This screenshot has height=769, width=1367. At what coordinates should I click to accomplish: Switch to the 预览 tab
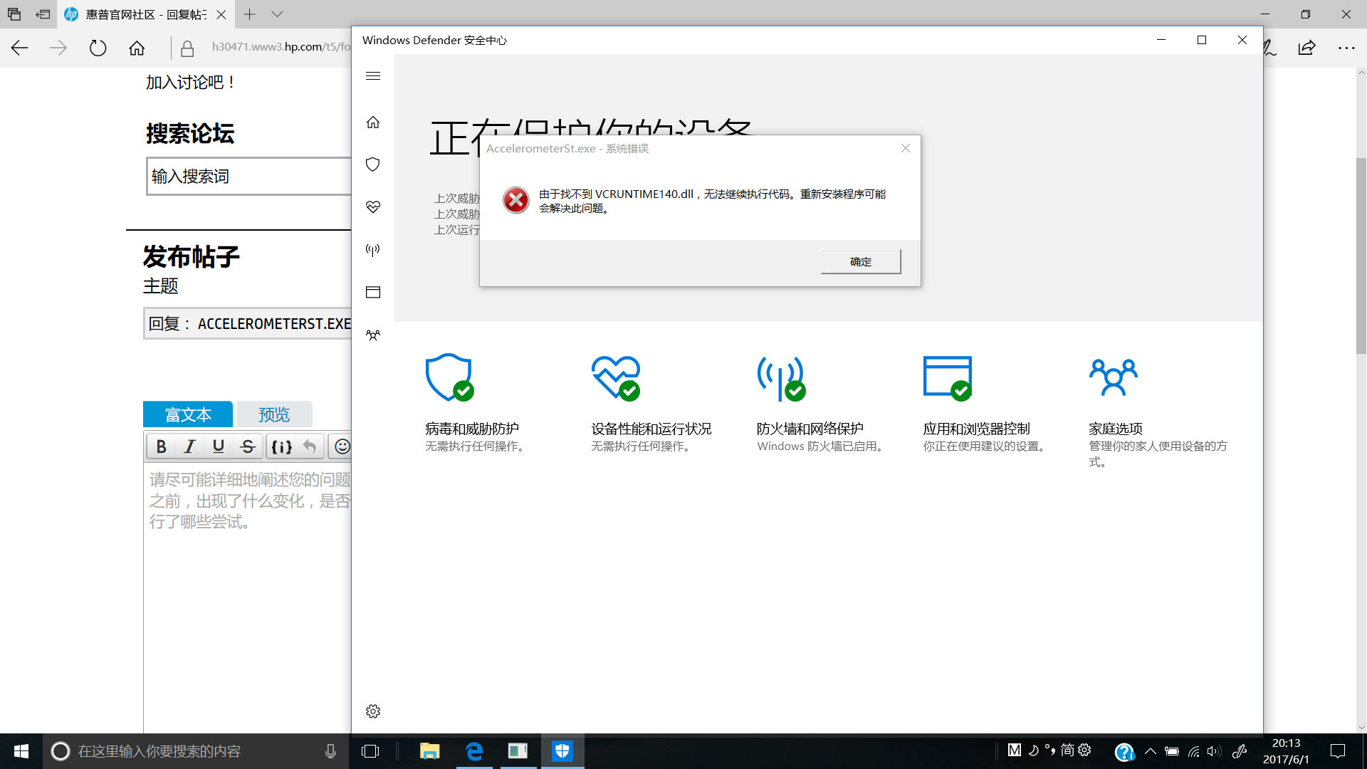point(274,414)
